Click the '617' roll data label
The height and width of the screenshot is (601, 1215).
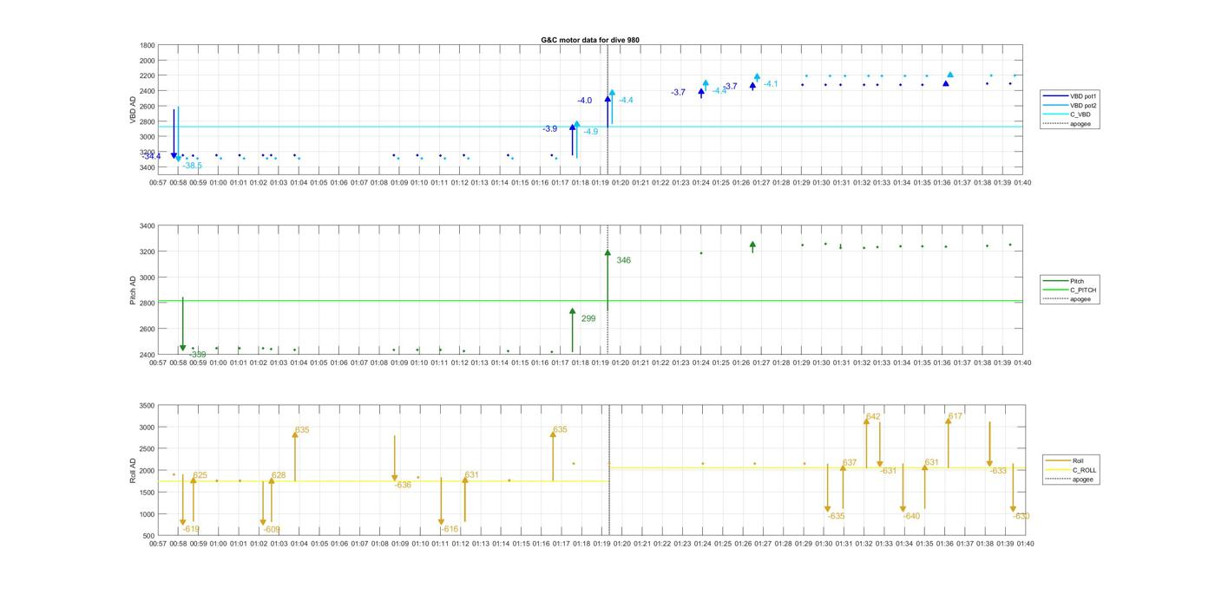tap(956, 416)
